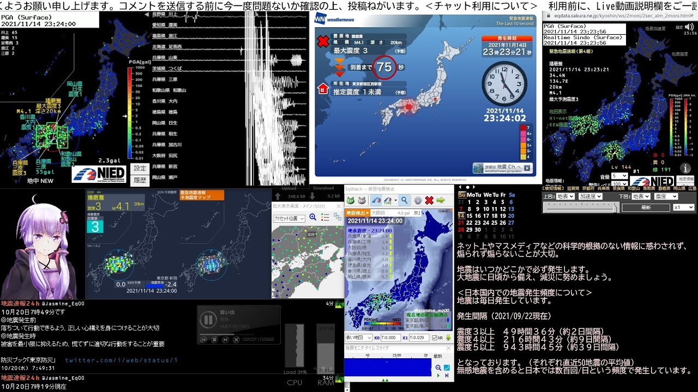Open EqWatch settings gear

(418, 200)
